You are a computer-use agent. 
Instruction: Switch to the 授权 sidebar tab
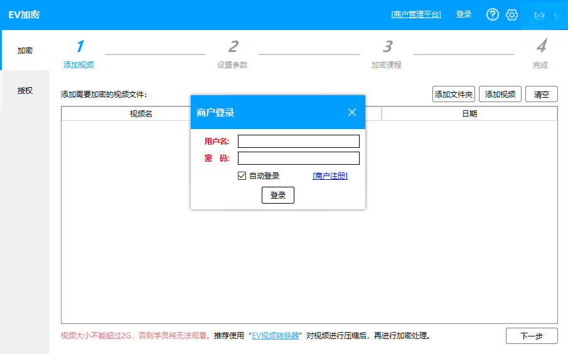tap(25, 90)
